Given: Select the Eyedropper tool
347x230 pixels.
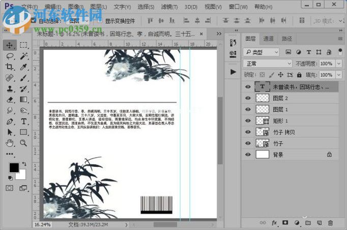Looking at the screenshot, I should tap(23, 67).
